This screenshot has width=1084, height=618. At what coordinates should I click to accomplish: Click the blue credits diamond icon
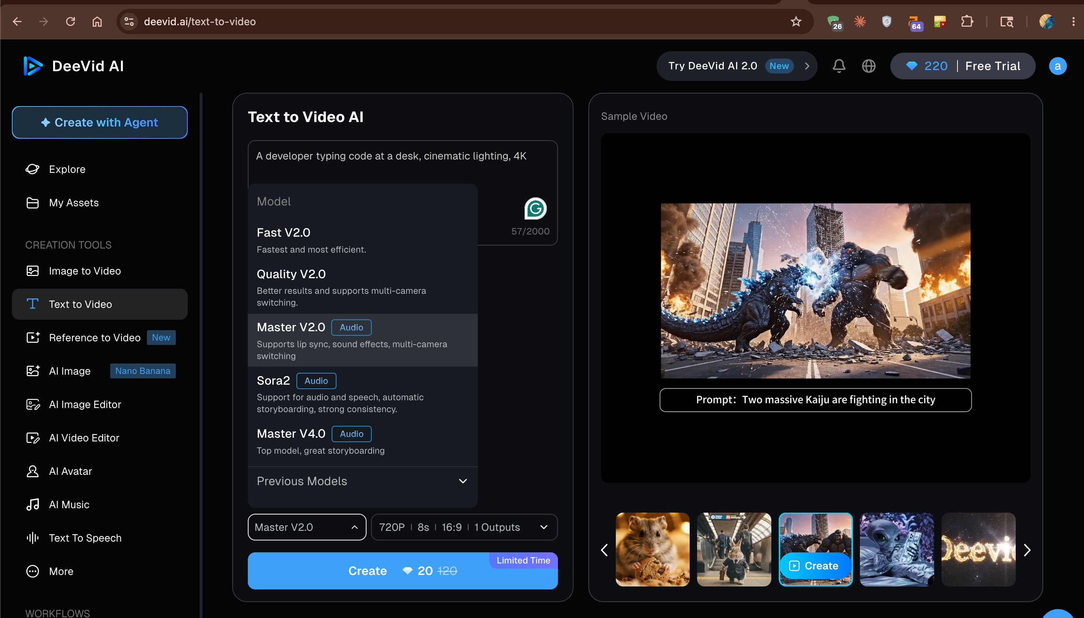tap(911, 66)
